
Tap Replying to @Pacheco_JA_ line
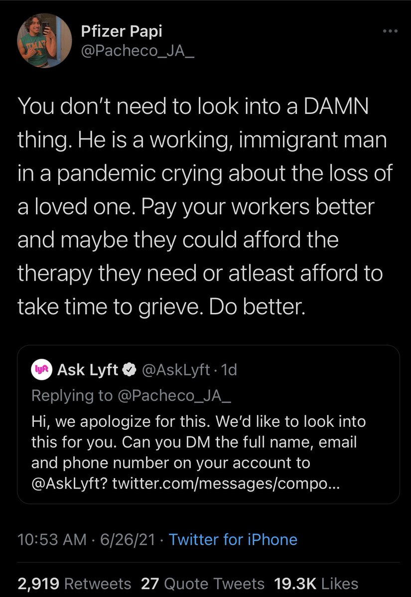pos(132,396)
